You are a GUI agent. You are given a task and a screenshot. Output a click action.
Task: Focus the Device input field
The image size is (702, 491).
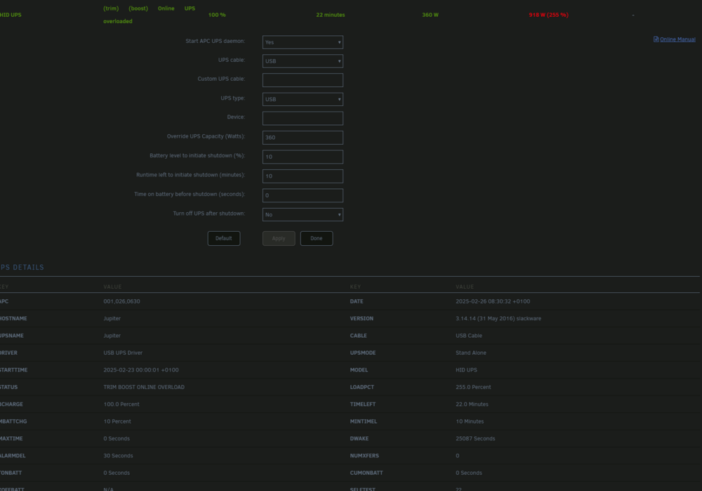click(303, 118)
